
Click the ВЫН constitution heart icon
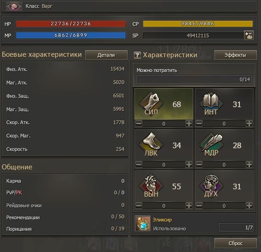pos(151,185)
